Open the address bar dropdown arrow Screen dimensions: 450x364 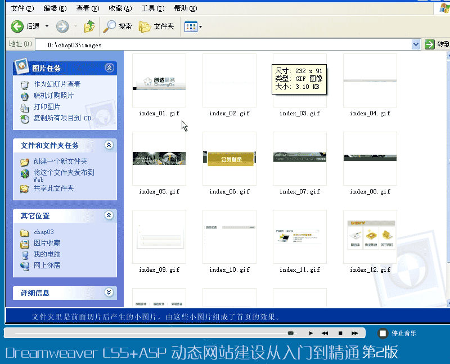[416, 44]
